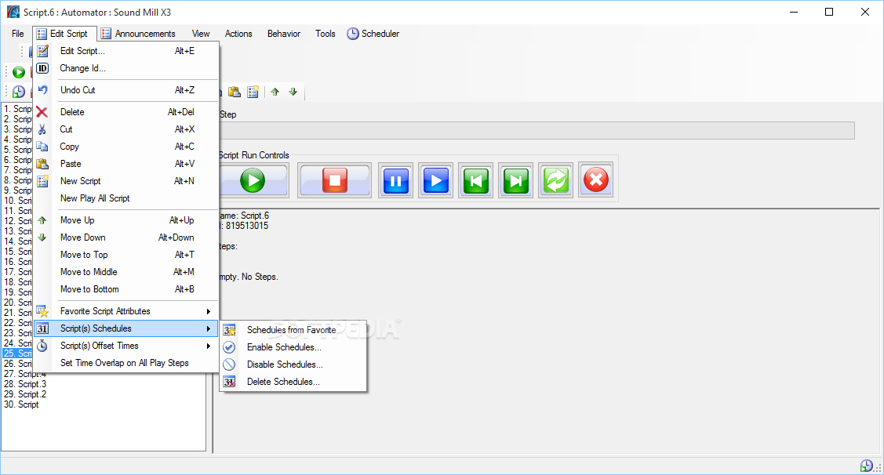This screenshot has height=475, width=884.
Task: Select the highlighted script row 25
Action: click(x=17, y=354)
